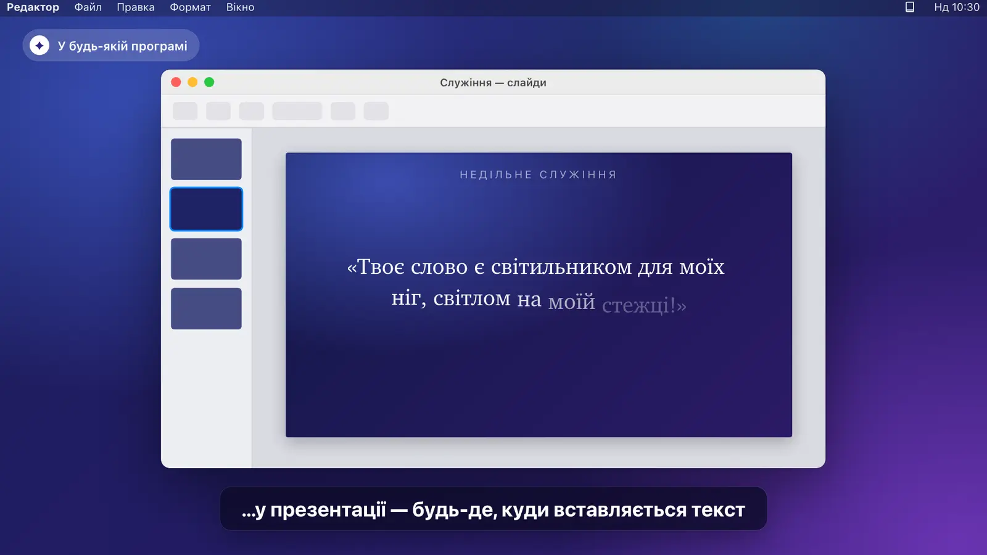Image resolution: width=987 pixels, height=555 pixels.
Task: Click the sparkle icon in the pill badge
Action: pyautogui.click(x=39, y=46)
